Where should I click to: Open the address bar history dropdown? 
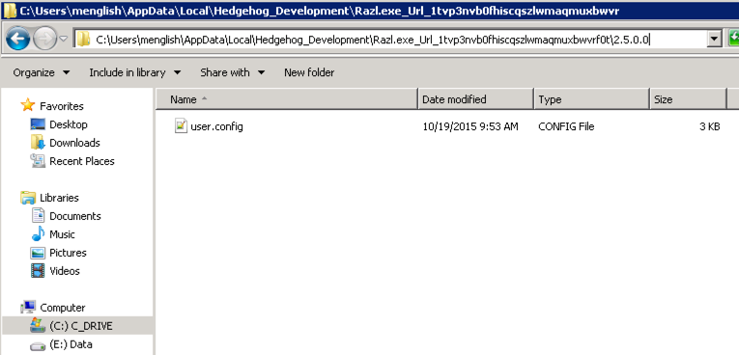[x=715, y=40]
